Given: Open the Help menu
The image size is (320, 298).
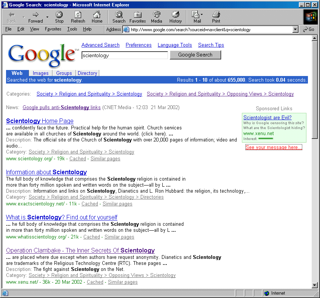Looking at the screenshot, I should coord(87,29).
